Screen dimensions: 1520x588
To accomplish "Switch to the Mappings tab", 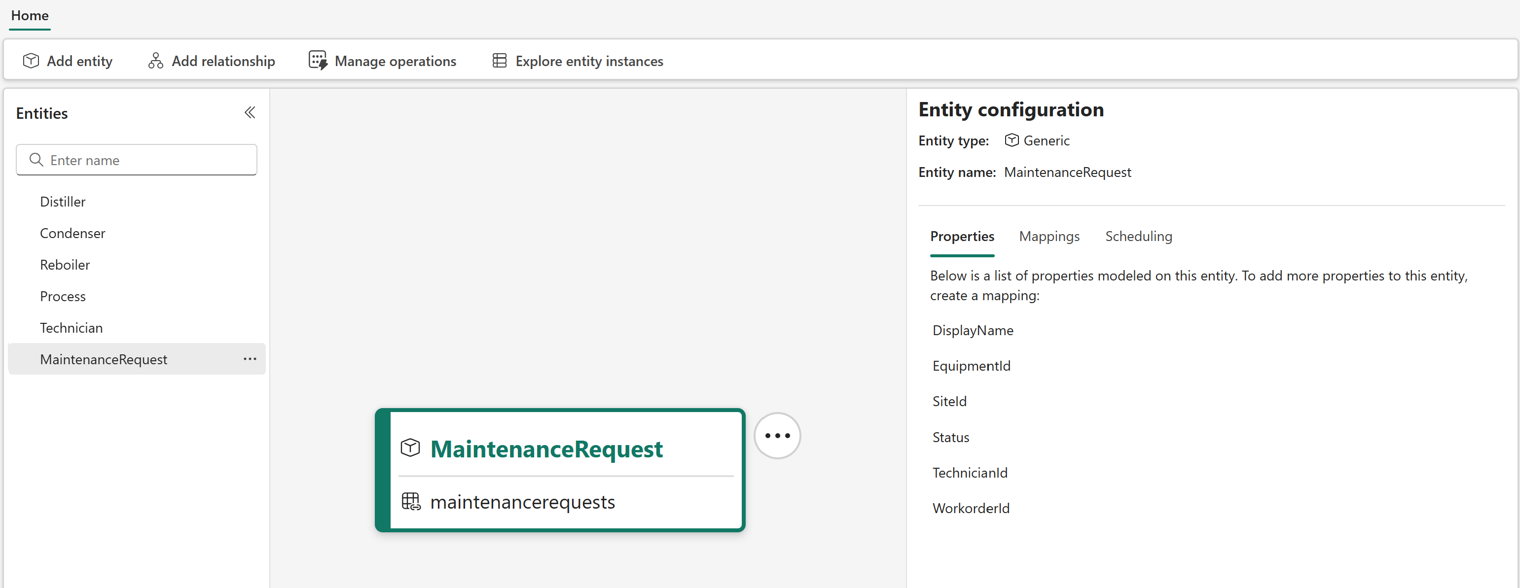I will click(x=1049, y=237).
